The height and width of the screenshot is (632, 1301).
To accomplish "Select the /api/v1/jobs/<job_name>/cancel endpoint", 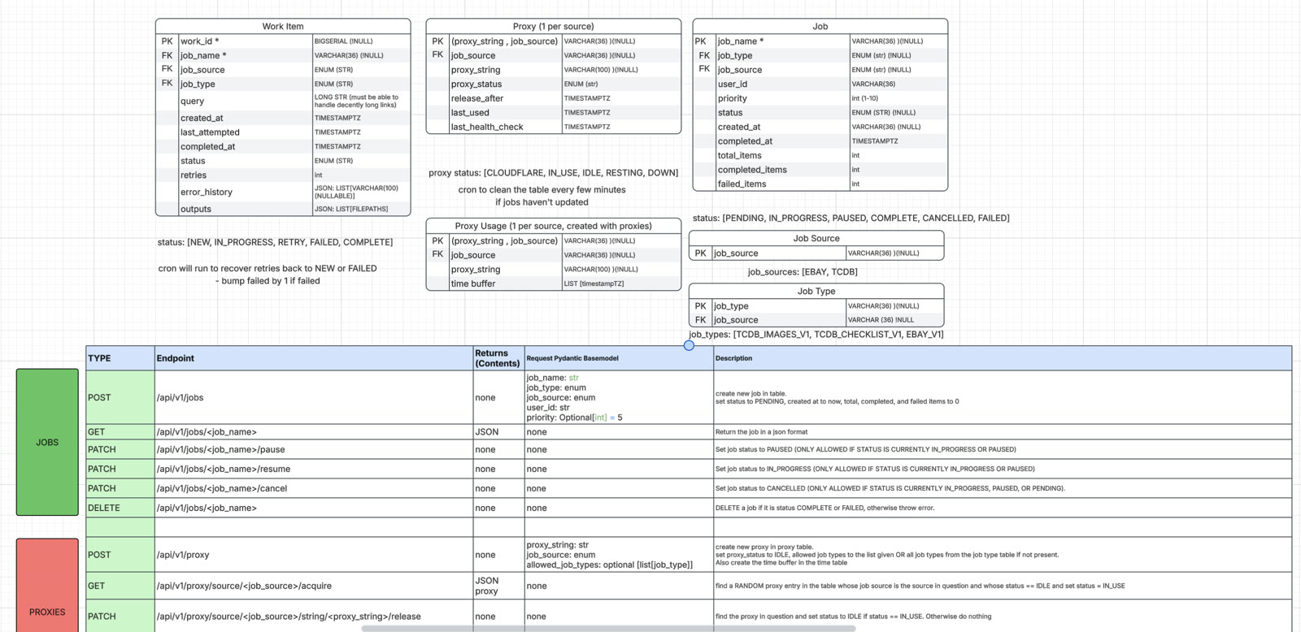I will 314,488.
